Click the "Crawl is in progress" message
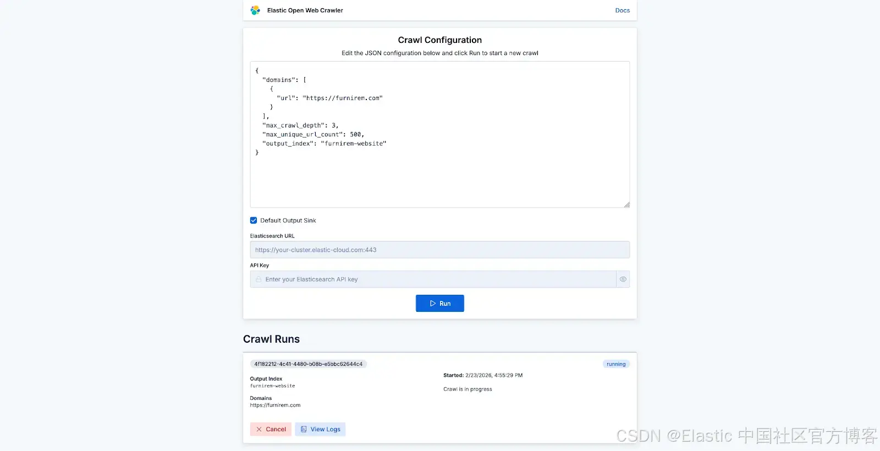880x451 pixels. pyautogui.click(x=468, y=389)
